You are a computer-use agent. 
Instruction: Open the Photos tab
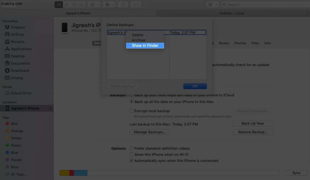240,43
